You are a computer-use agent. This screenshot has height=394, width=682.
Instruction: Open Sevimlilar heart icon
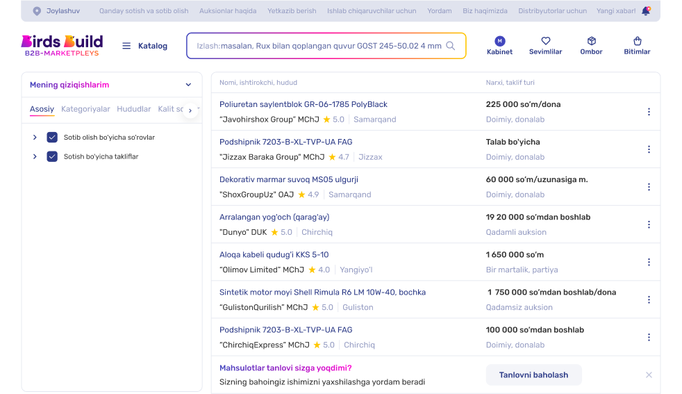click(x=545, y=41)
